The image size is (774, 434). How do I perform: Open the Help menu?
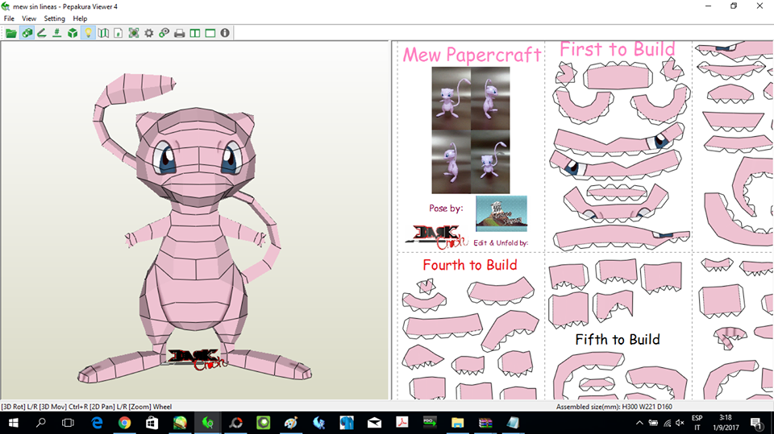[x=80, y=19]
